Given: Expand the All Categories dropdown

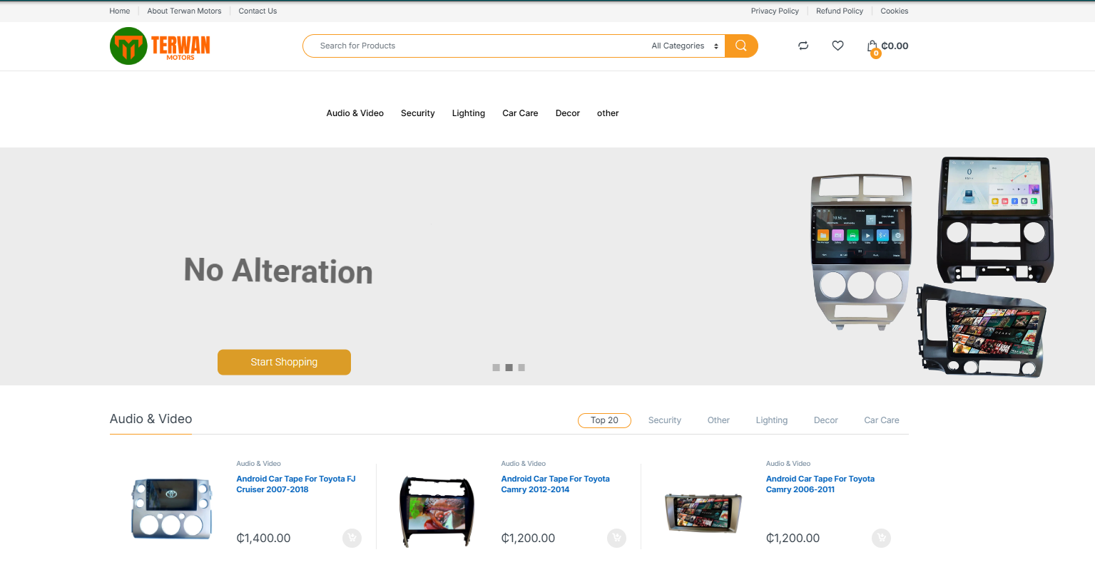Looking at the screenshot, I should tap(685, 46).
